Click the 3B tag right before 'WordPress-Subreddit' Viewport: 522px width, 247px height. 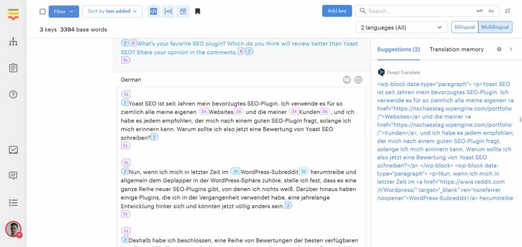[235, 172]
